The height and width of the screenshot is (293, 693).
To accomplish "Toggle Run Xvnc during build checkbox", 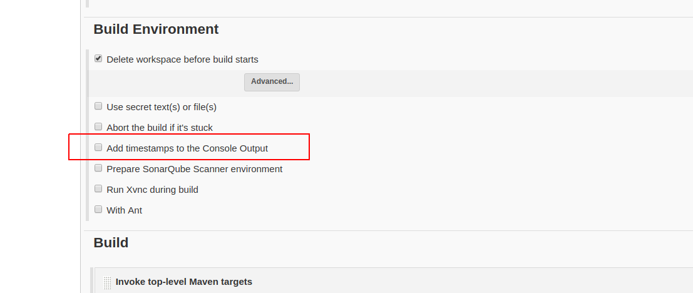I will (x=98, y=189).
